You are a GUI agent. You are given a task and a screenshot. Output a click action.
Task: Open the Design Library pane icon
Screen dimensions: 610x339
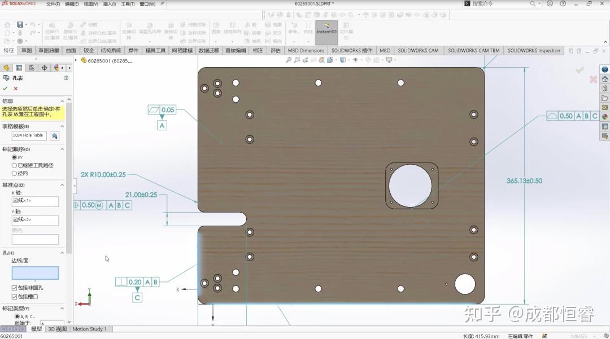tap(604, 89)
